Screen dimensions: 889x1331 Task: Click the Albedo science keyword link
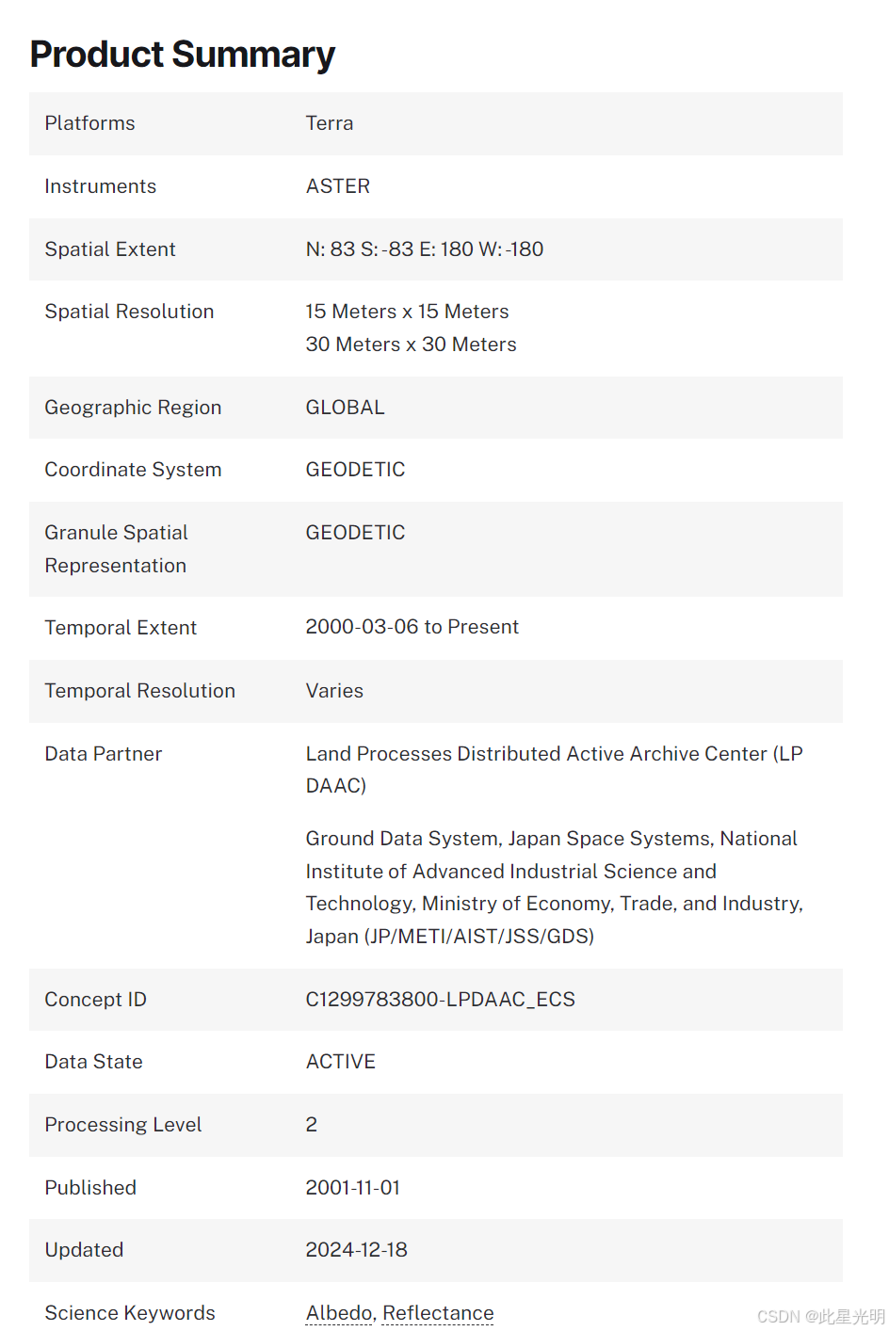[x=339, y=1312]
